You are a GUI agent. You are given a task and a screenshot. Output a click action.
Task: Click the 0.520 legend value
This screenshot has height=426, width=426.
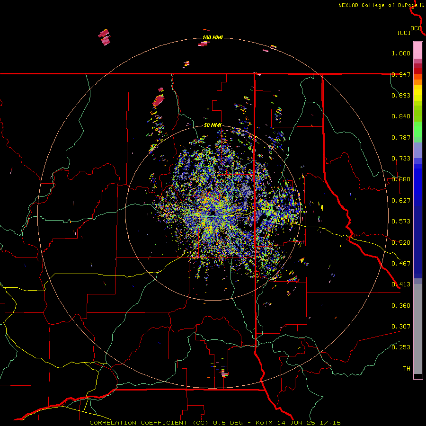coord(401,243)
